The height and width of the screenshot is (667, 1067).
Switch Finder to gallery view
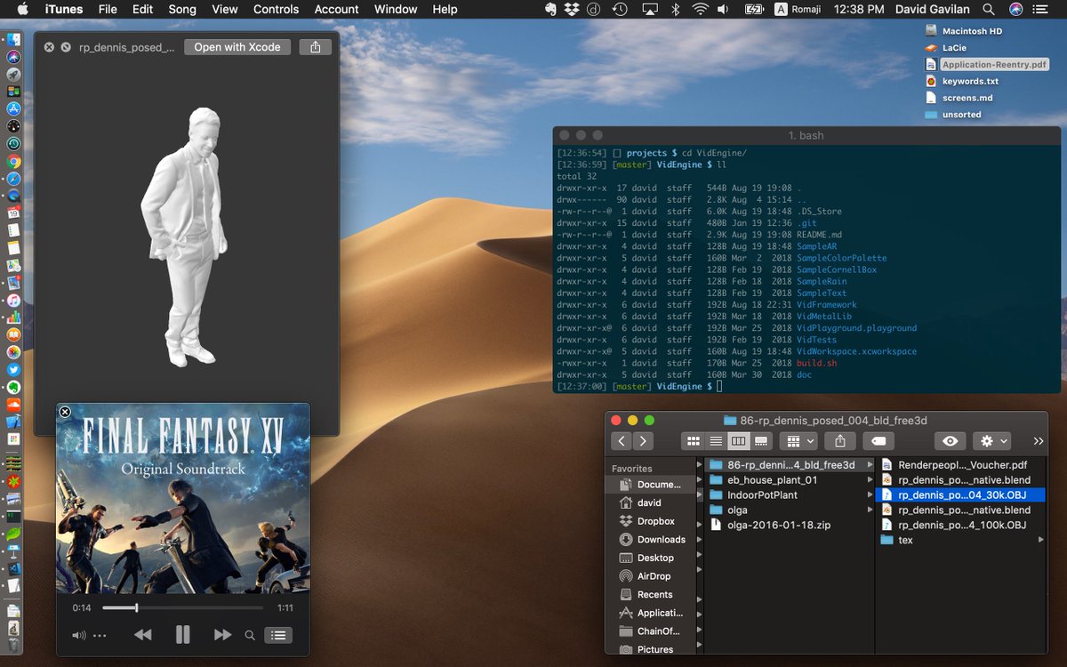pos(760,441)
